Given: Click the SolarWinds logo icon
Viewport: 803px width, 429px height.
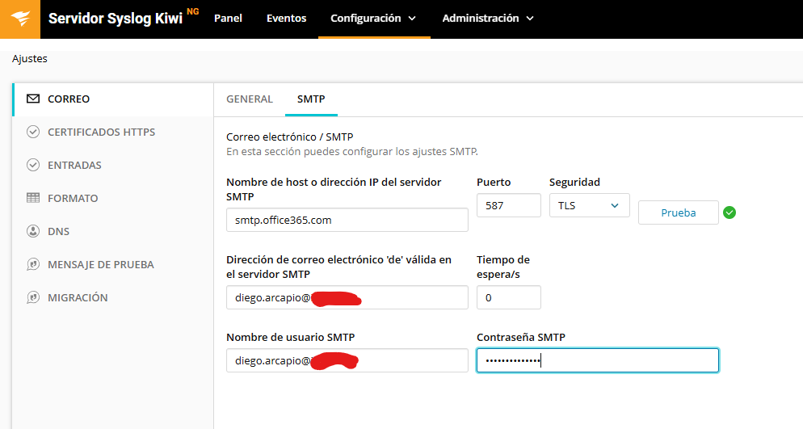Looking at the screenshot, I should [x=20, y=19].
